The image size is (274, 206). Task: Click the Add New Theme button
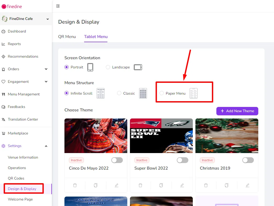237,111
